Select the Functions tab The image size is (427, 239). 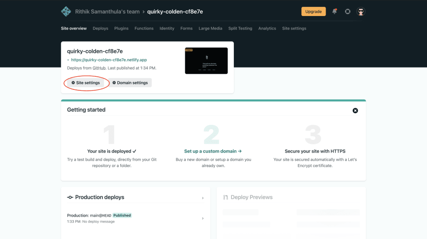144,28
